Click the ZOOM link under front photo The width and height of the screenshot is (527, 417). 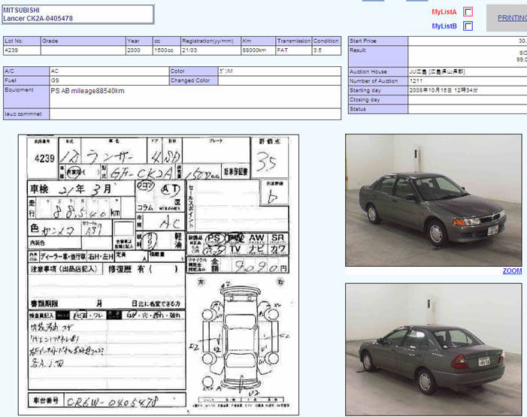pyautogui.click(x=512, y=270)
